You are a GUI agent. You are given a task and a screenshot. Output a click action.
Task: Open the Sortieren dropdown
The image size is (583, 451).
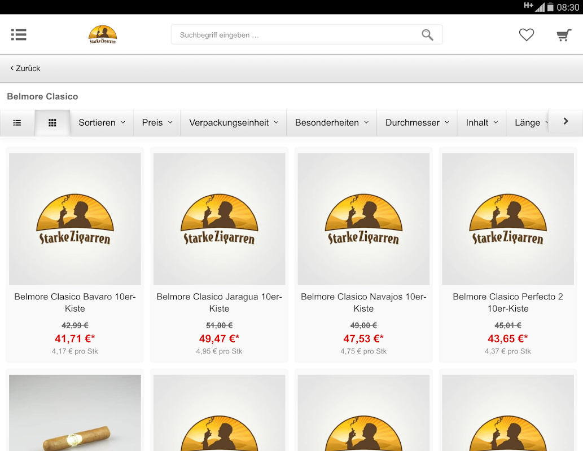102,122
